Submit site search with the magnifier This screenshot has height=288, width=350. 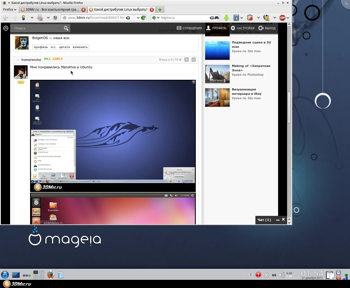point(66,28)
